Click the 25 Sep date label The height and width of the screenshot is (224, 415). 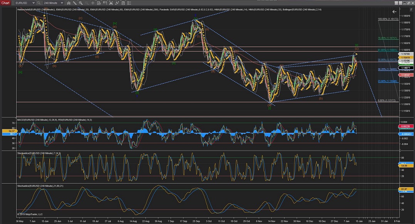click(x=196, y=221)
